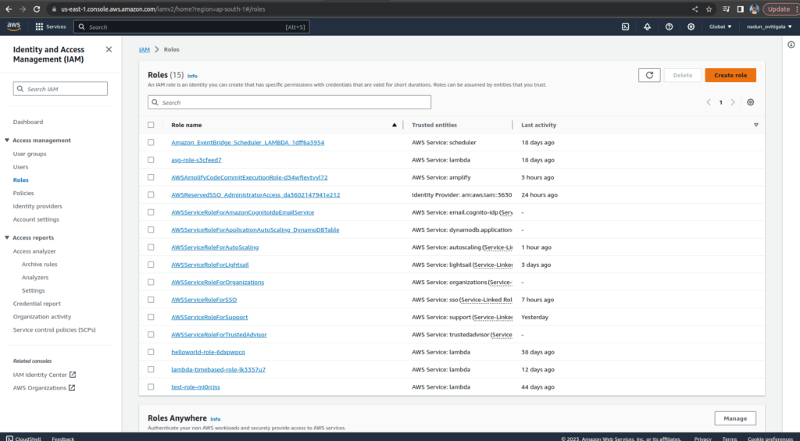This screenshot has height=441, width=800.
Task: Go to the previous page of roles
Action: click(709, 102)
